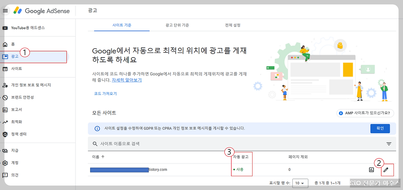Open the 자세히 알아보기 link
Image resolution: width=403 pixels, height=190 pixels.
(x=126, y=80)
